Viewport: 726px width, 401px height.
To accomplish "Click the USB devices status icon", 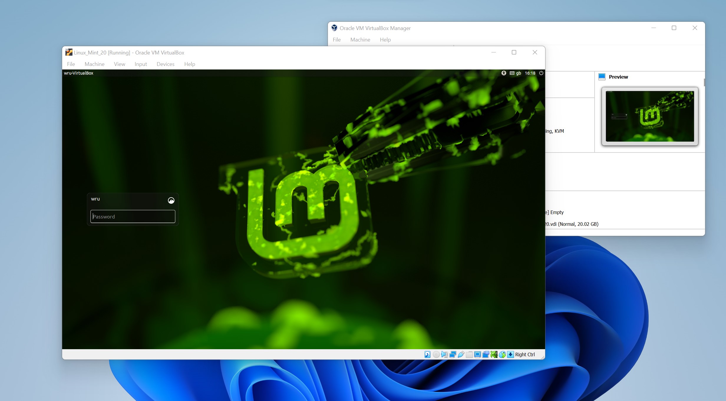I will pyautogui.click(x=461, y=354).
